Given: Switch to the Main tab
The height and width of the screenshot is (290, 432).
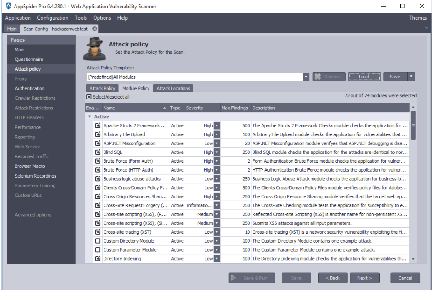Looking at the screenshot, I should click(x=12, y=29).
